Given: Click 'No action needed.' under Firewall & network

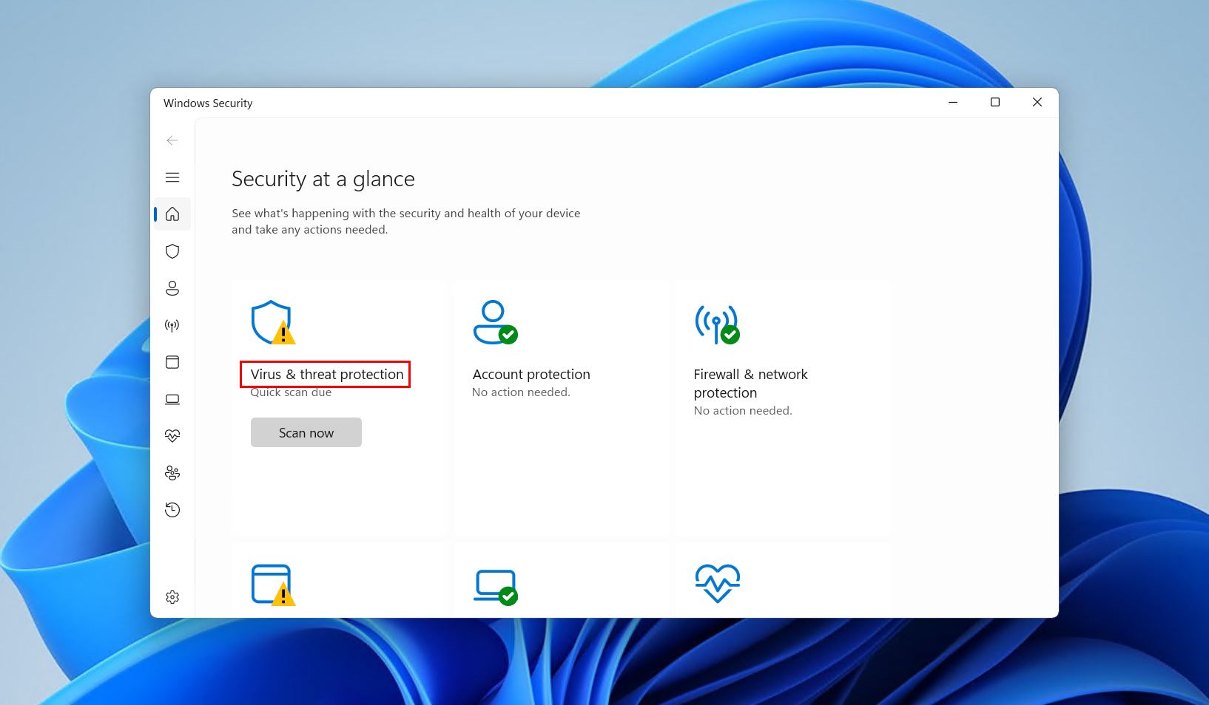Looking at the screenshot, I should 743,411.
